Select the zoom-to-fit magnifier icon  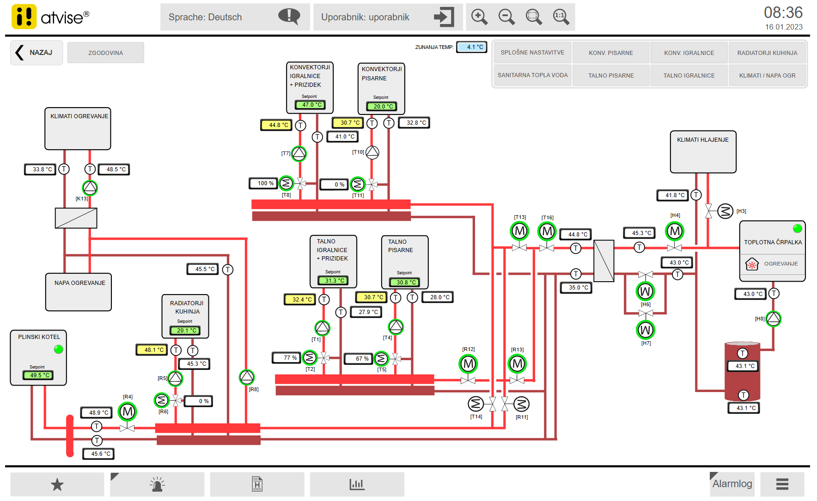pyautogui.click(x=533, y=17)
